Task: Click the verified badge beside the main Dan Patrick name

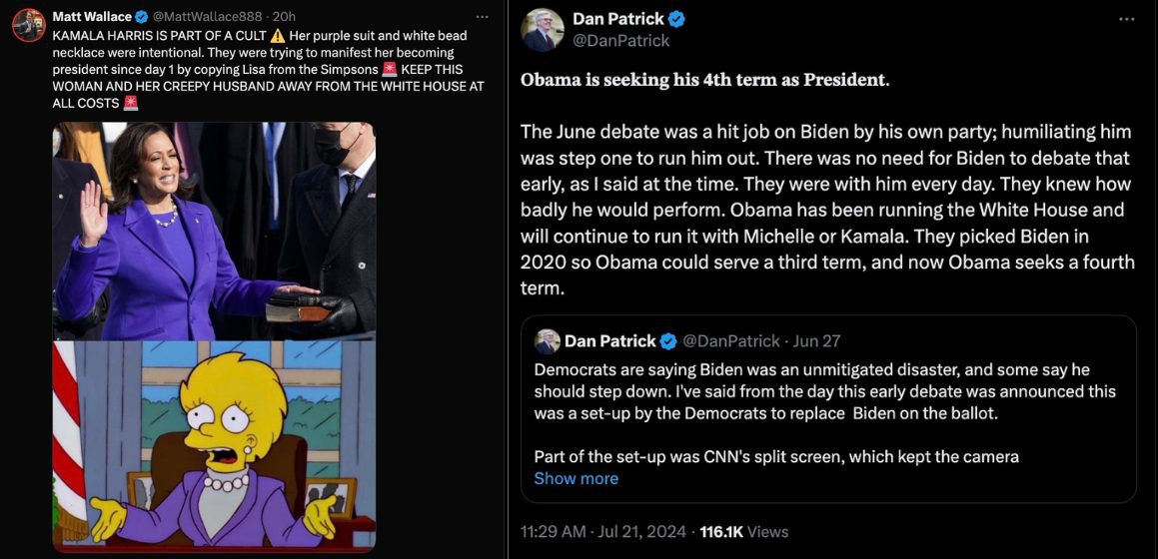Action: click(676, 19)
